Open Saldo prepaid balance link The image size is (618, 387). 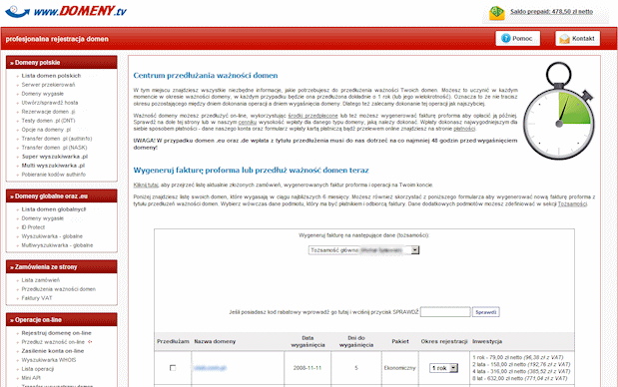click(551, 12)
